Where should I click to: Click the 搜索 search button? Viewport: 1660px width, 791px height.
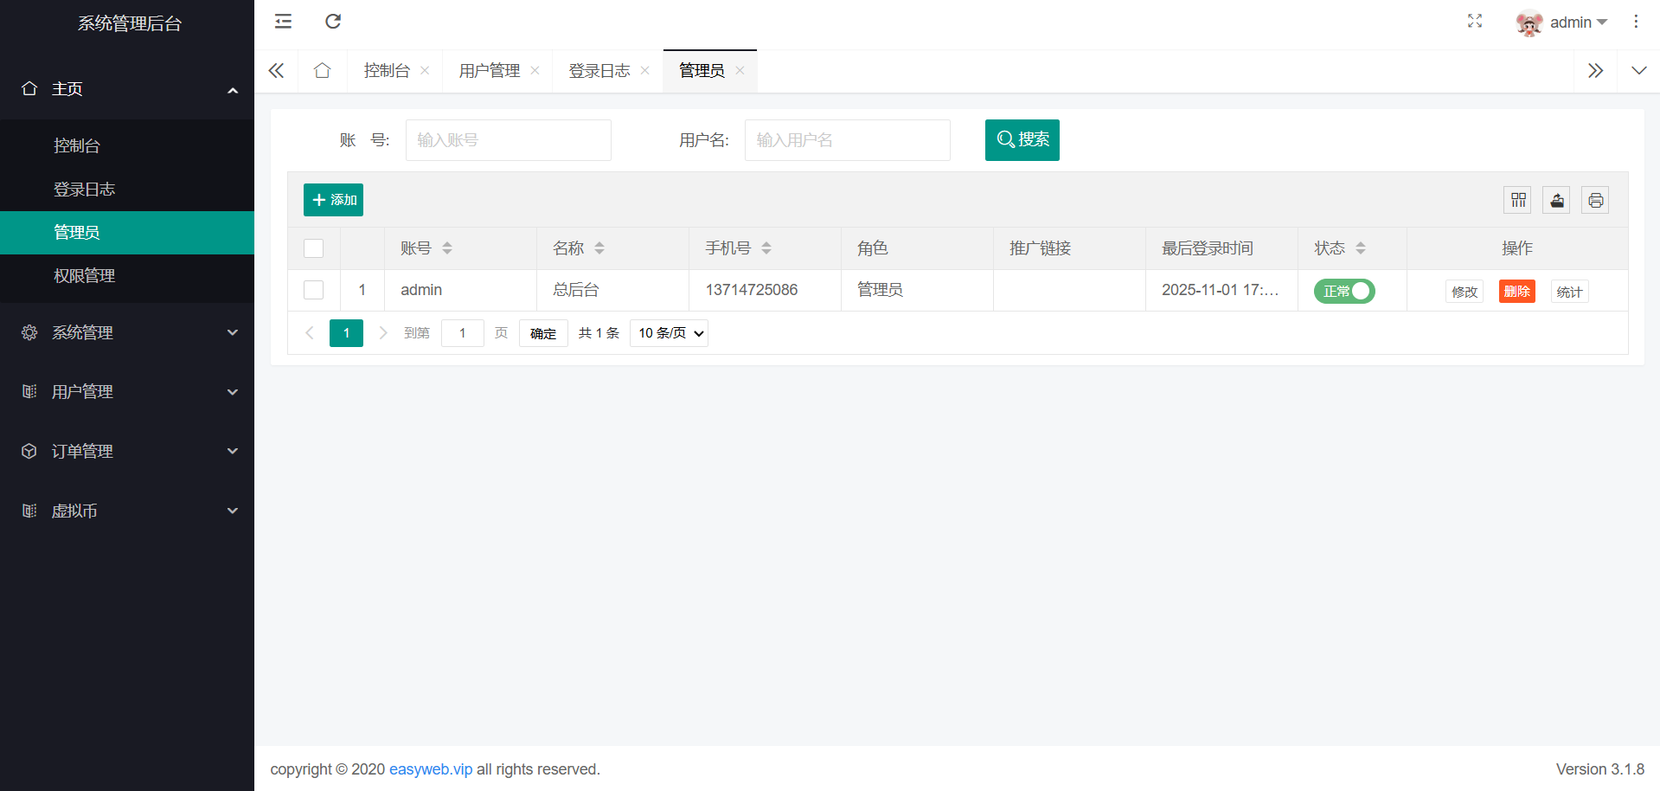coord(1022,140)
